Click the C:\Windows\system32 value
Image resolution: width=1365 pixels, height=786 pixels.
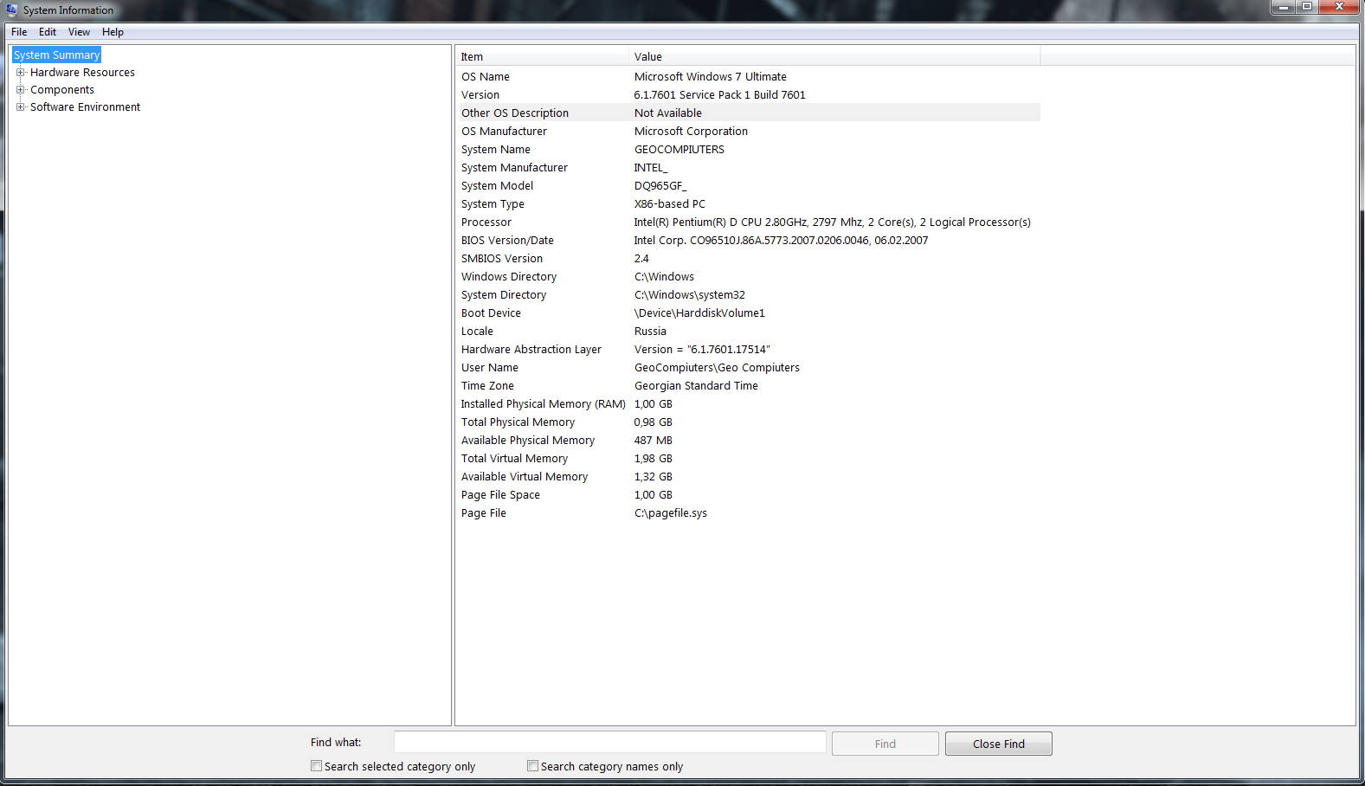tap(690, 295)
